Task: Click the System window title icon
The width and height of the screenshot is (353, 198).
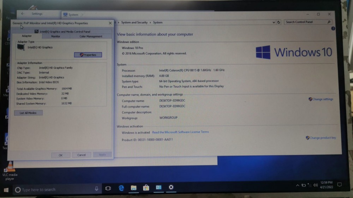Action: 65,14
